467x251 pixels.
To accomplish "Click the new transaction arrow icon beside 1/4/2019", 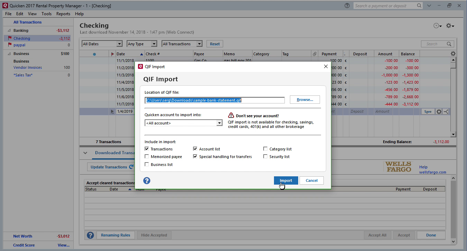I will click(112, 112).
